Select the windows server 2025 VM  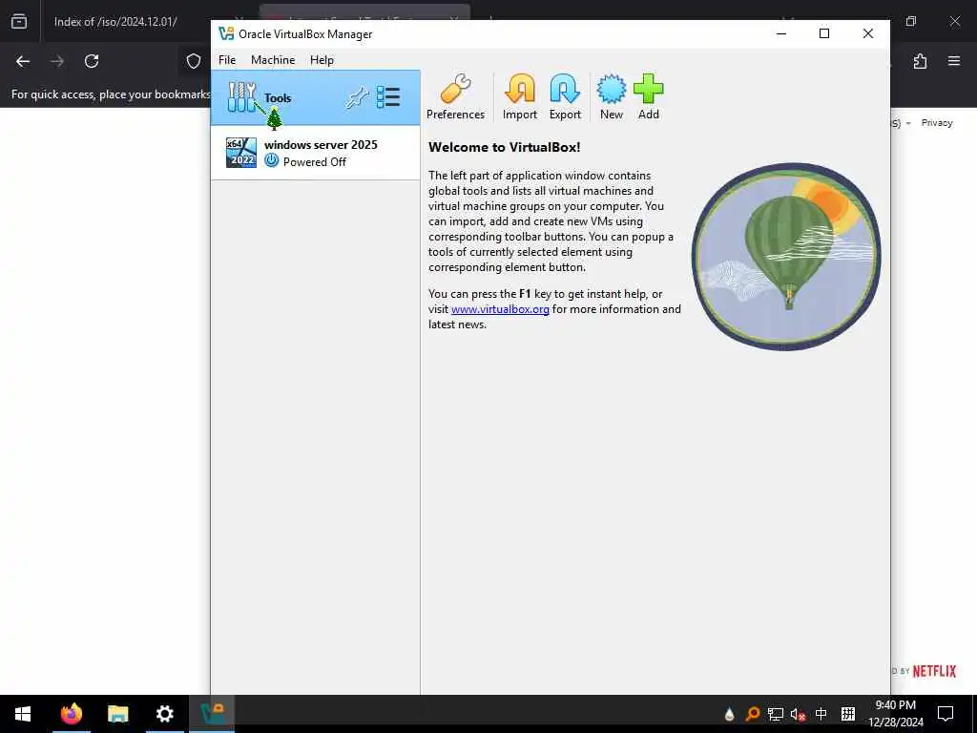coord(315,153)
